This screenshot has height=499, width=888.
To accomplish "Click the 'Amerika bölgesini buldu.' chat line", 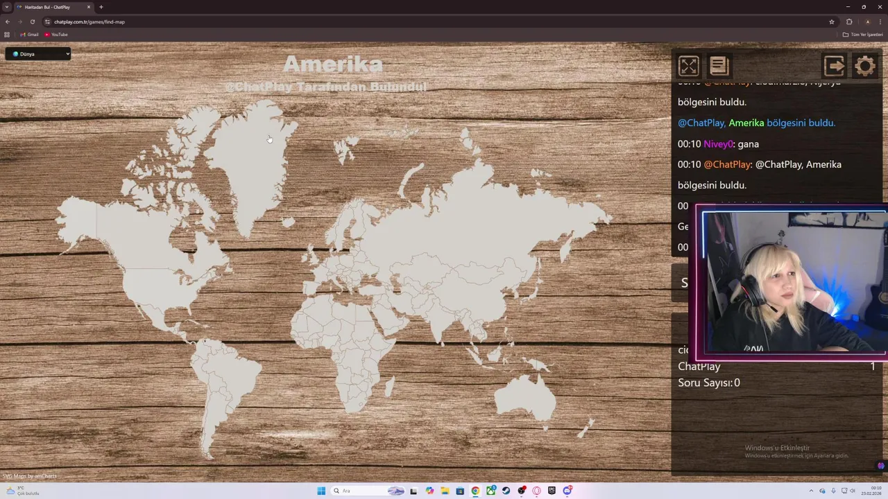I will pyautogui.click(x=756, y=123).
